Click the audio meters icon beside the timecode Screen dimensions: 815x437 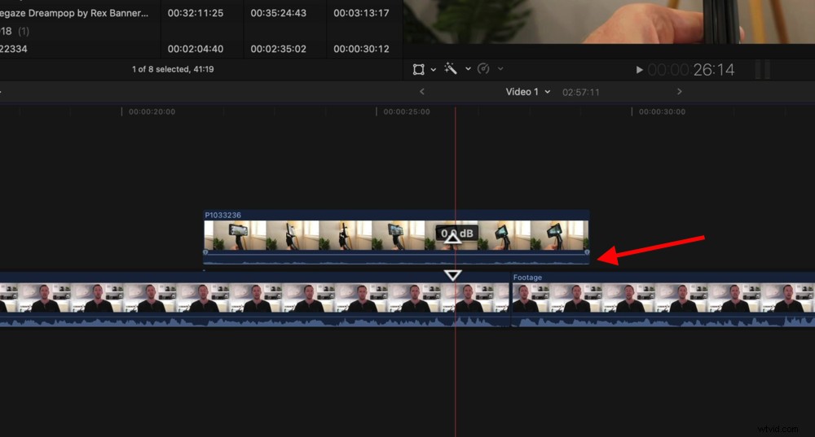click(763, 69)
